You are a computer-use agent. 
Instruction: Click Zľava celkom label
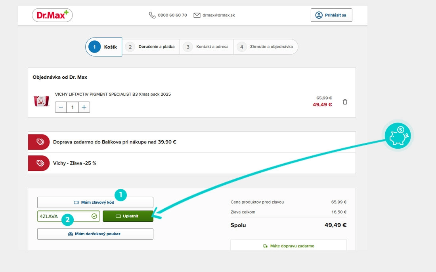point(243,212)
